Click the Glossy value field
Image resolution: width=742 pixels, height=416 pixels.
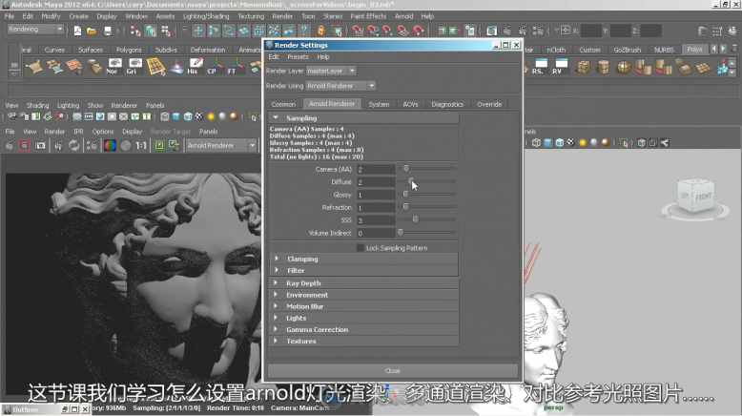[376, 195]
